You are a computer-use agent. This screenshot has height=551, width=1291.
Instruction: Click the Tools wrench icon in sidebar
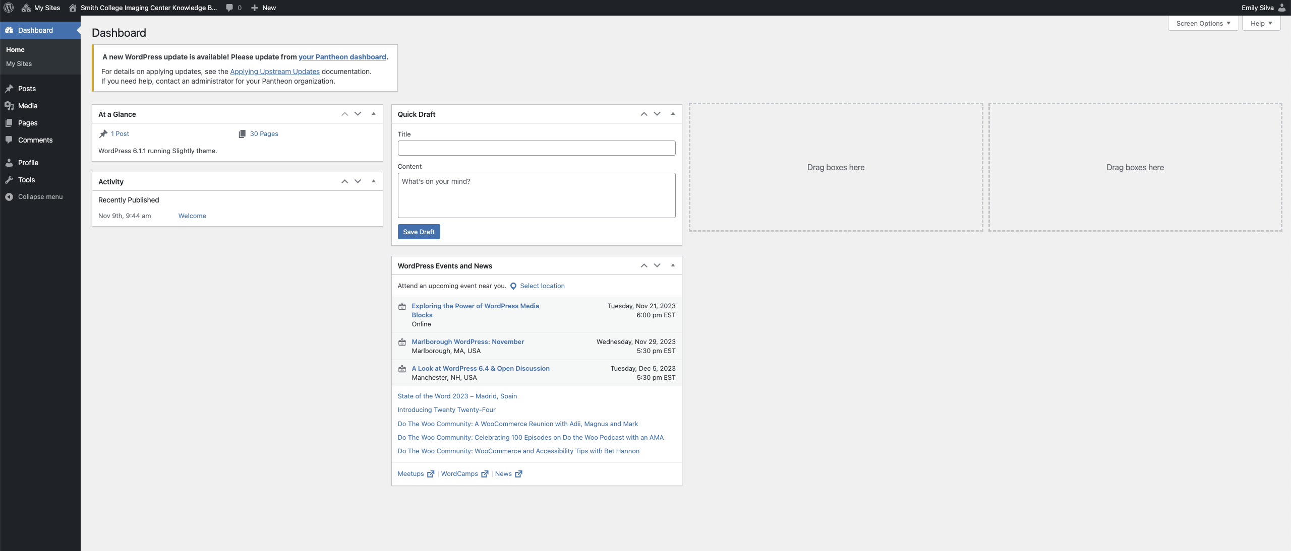point(9,180)
